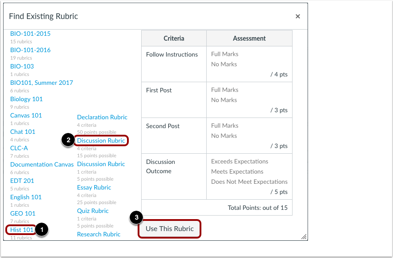Select the BIO-101-2016 course
393x258 pixels.
point(30,50)
